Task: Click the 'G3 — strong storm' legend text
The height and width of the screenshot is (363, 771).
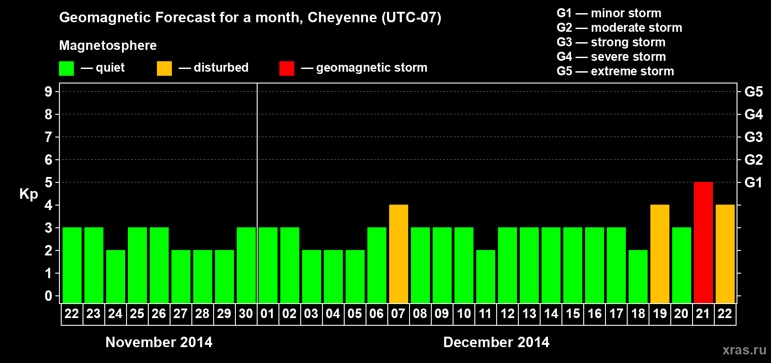Action: coord(611,42)
